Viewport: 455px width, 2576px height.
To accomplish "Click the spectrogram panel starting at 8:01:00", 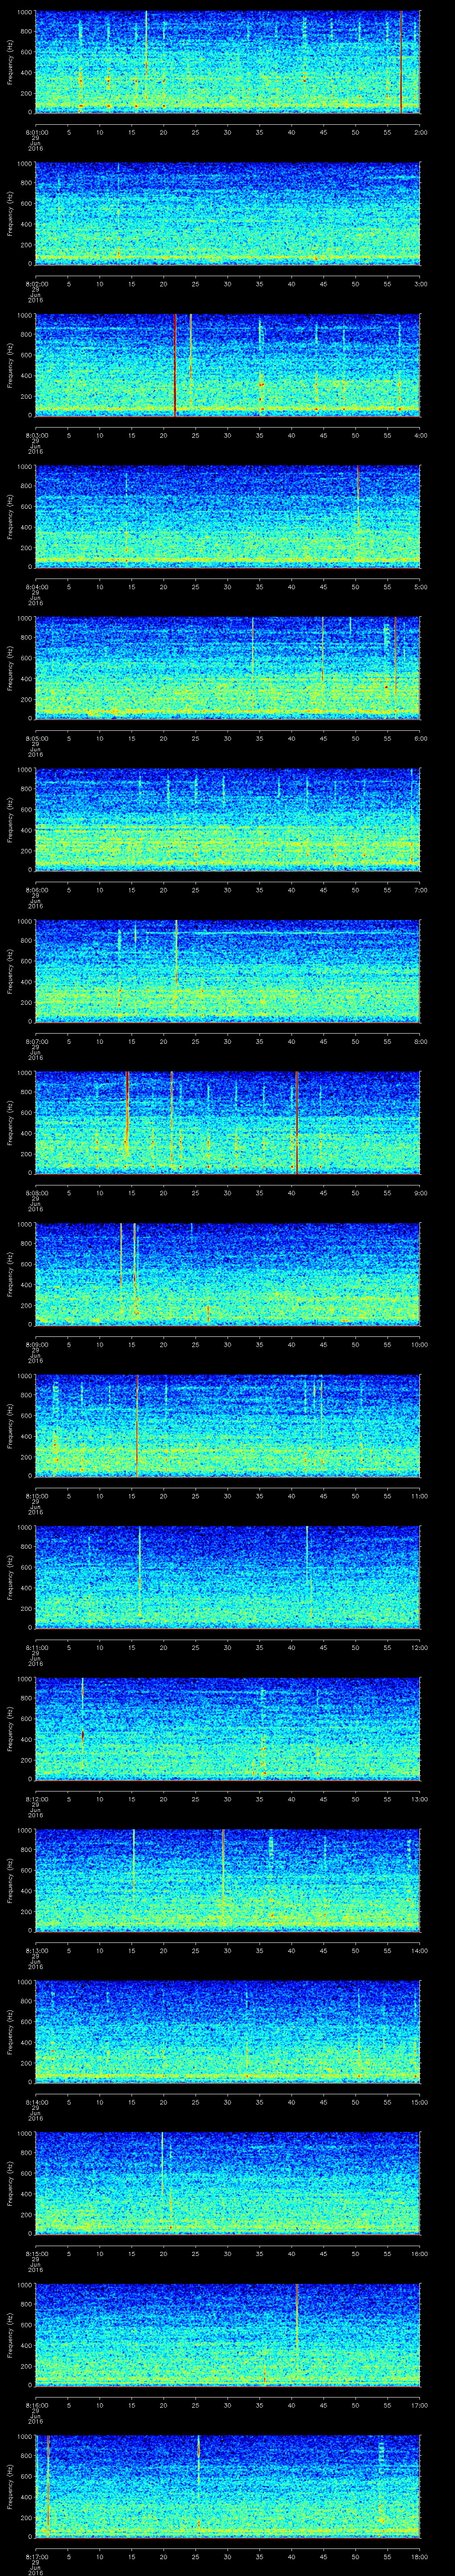I will 228,62.
